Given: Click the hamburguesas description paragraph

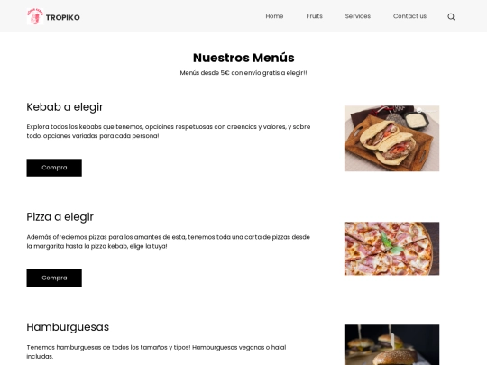Looking at the screenshot, I should [156, 351].
